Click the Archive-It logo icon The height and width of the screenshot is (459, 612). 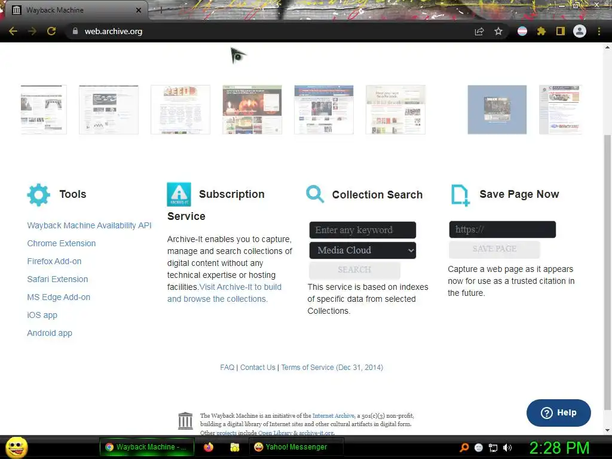[x=179, y=194]
